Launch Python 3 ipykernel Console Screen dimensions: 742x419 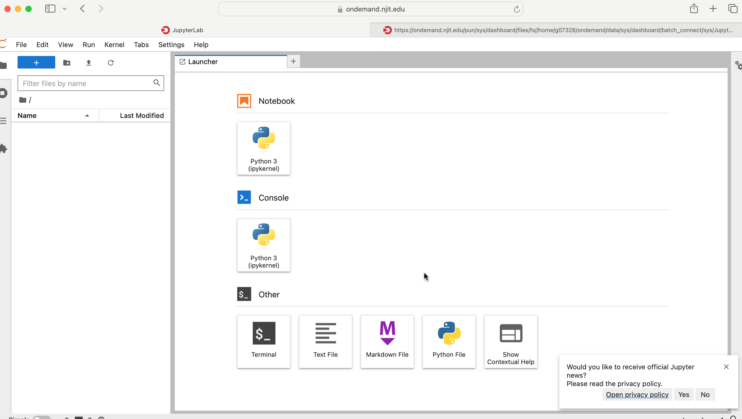tap(264, 245)
